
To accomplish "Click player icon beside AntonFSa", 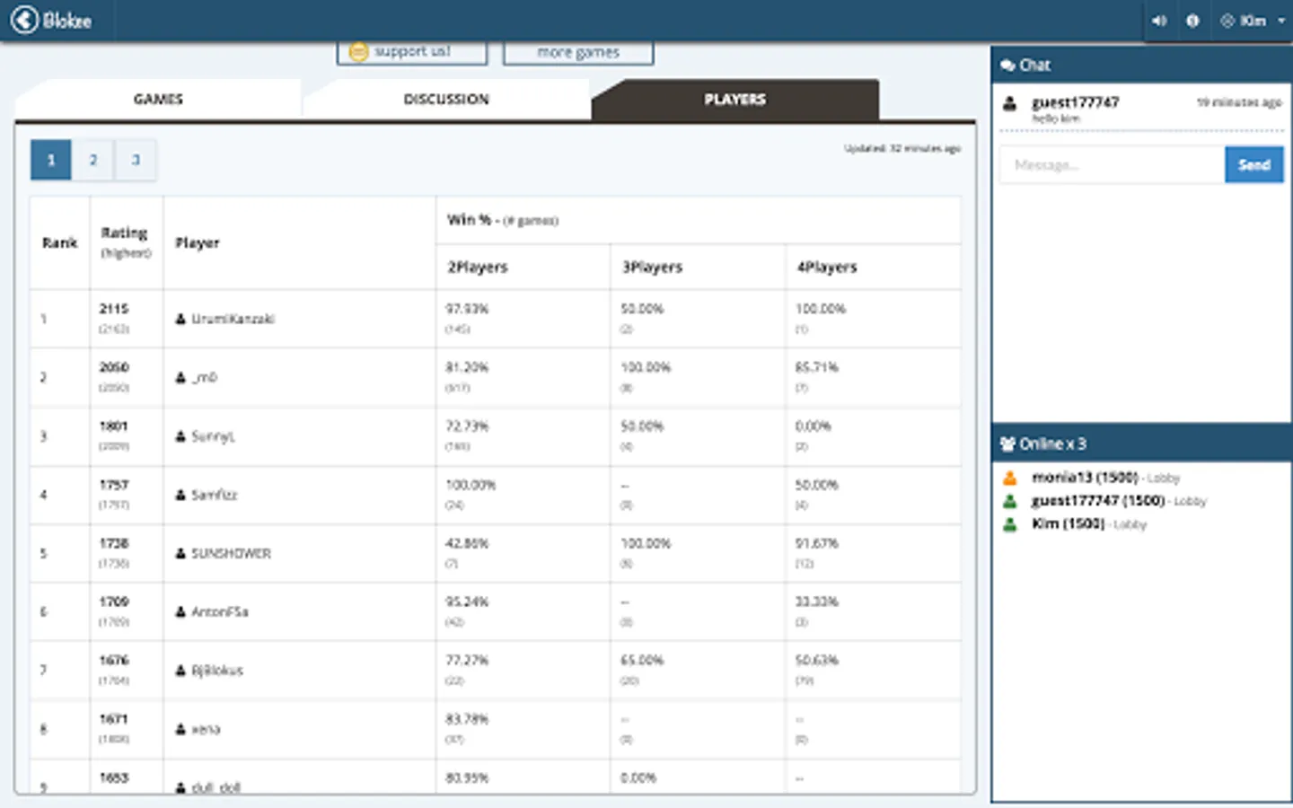I will click(180, 612).
